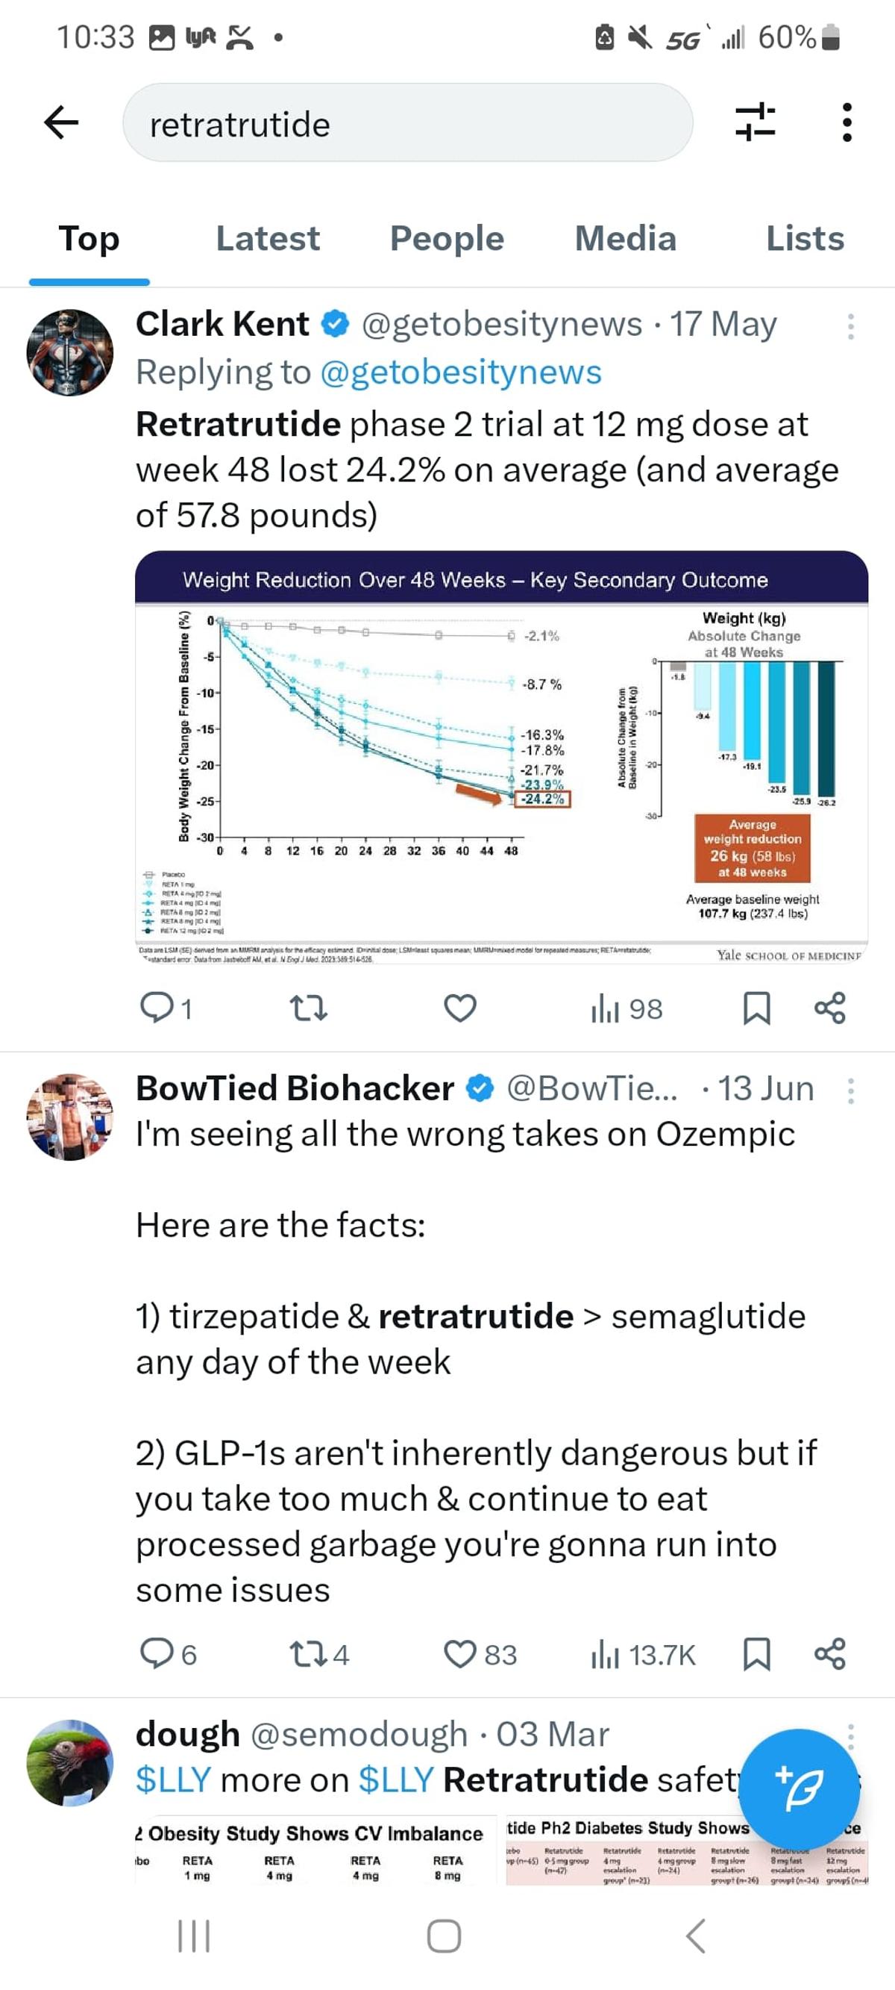
Task: Open the Media tab
Action: tap(625, 239)
